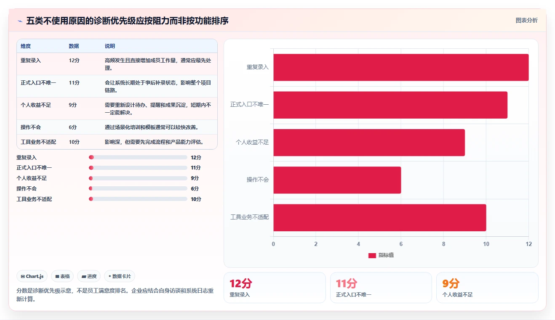Select the 表格 tag chip
This screenshot has width=555, height=320.
(x=62, y=276)
